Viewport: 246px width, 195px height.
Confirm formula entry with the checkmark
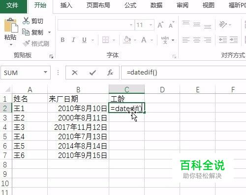pos(92,73)
